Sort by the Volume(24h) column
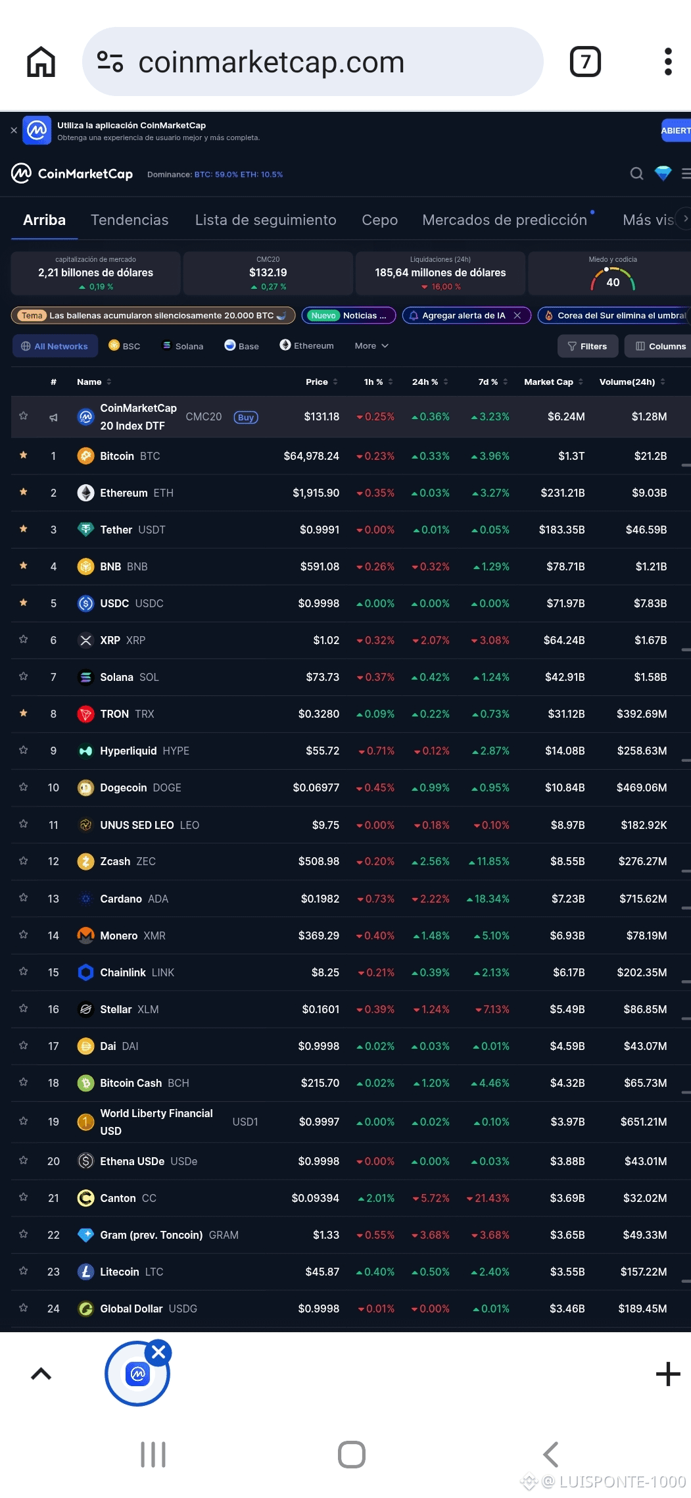The width and height of the screenshot is (691, 1498). [x=632, y=382]
